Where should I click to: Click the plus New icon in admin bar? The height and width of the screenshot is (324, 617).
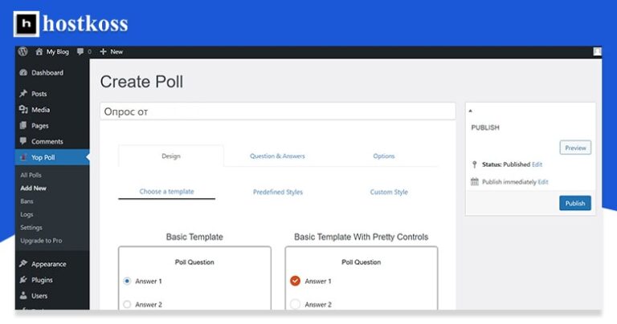point(103,51)
